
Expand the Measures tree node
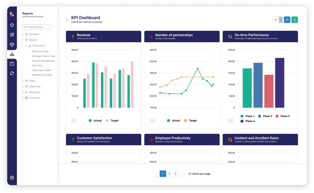(x=23, y=92)
